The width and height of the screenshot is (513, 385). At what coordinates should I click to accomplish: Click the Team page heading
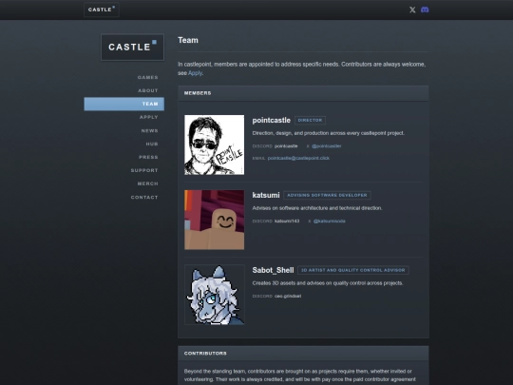(188, 40)
